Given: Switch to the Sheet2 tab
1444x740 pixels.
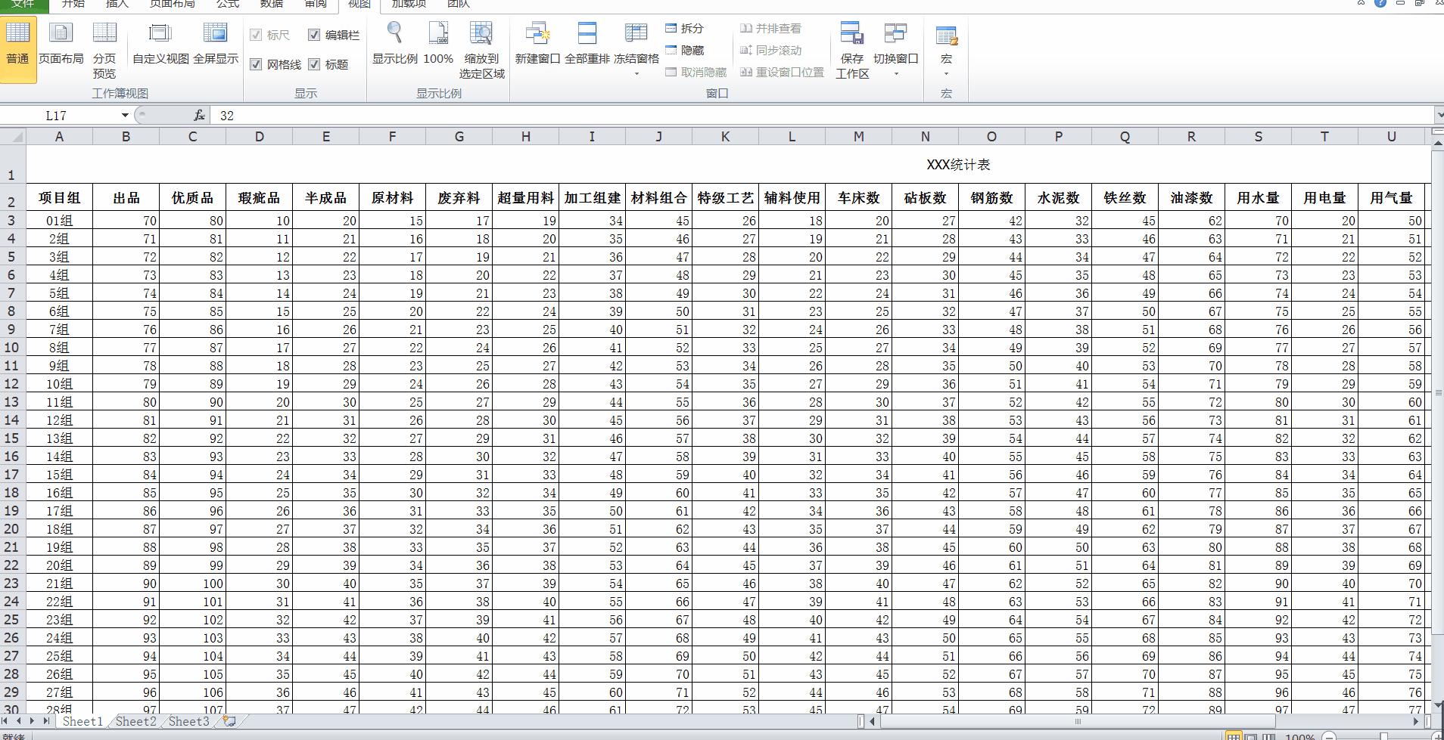Looking at the screenshot, I should pos(136,721).
